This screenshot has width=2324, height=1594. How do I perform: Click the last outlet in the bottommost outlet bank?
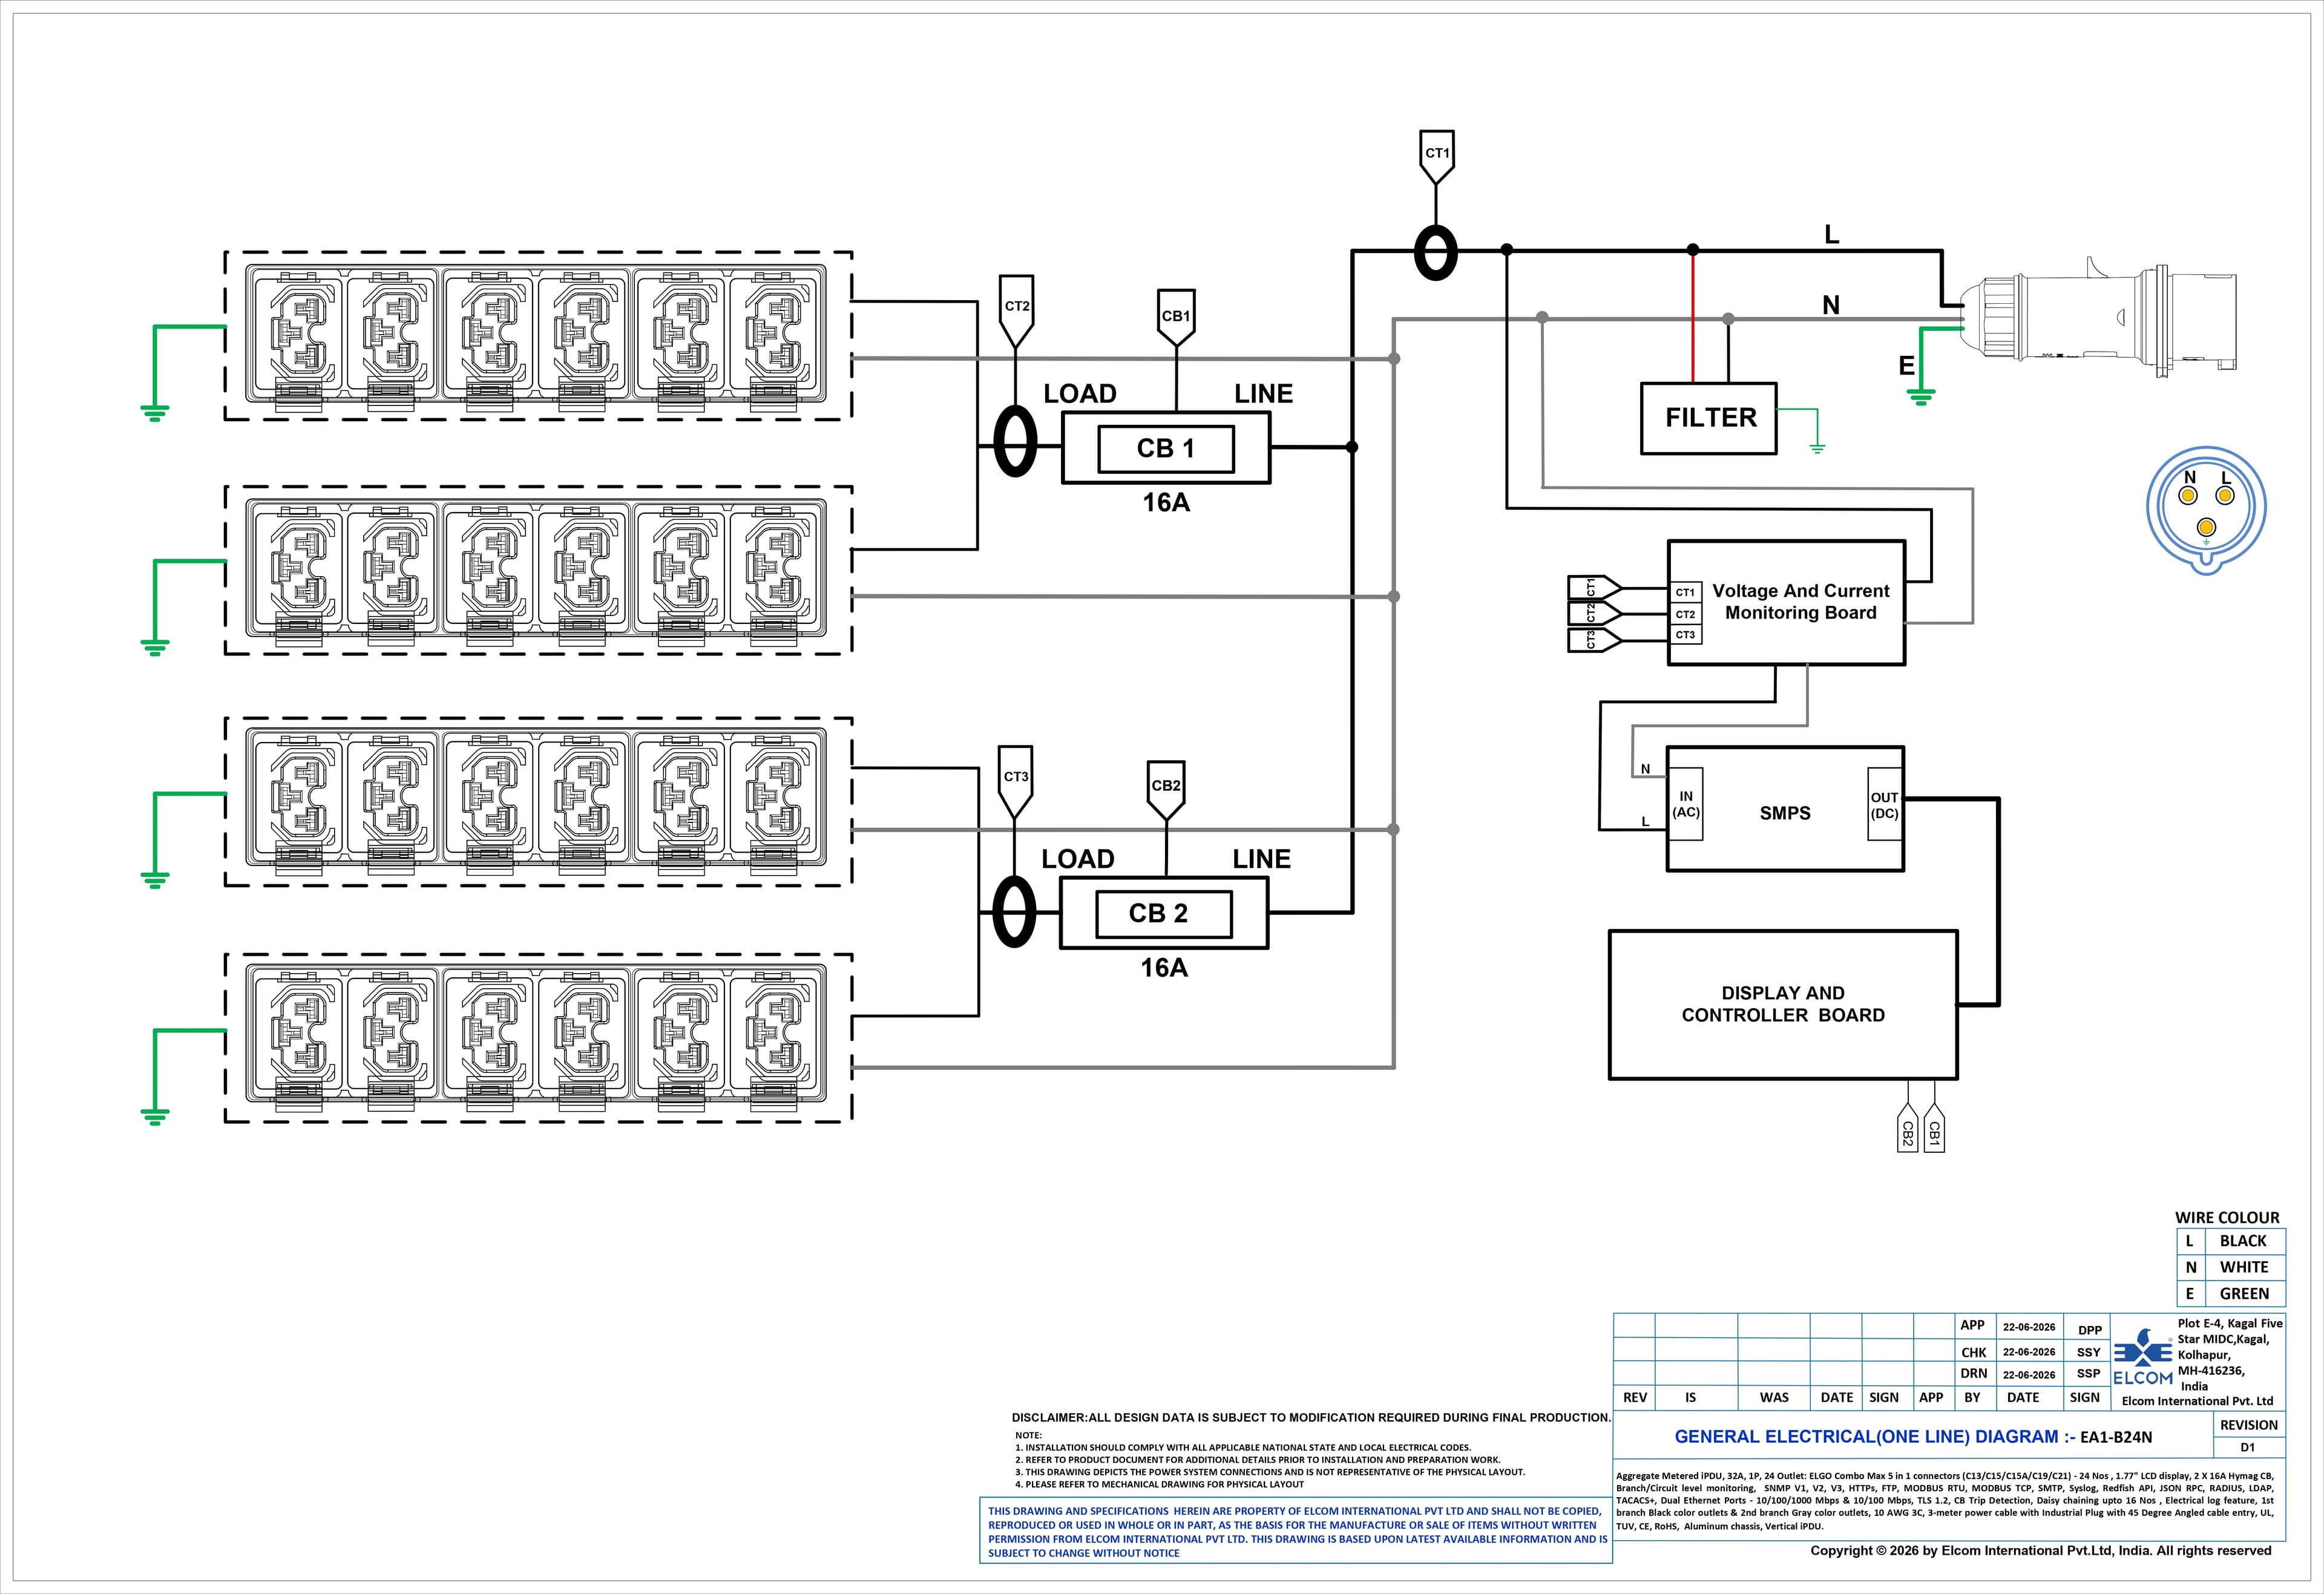point(775,1038)
